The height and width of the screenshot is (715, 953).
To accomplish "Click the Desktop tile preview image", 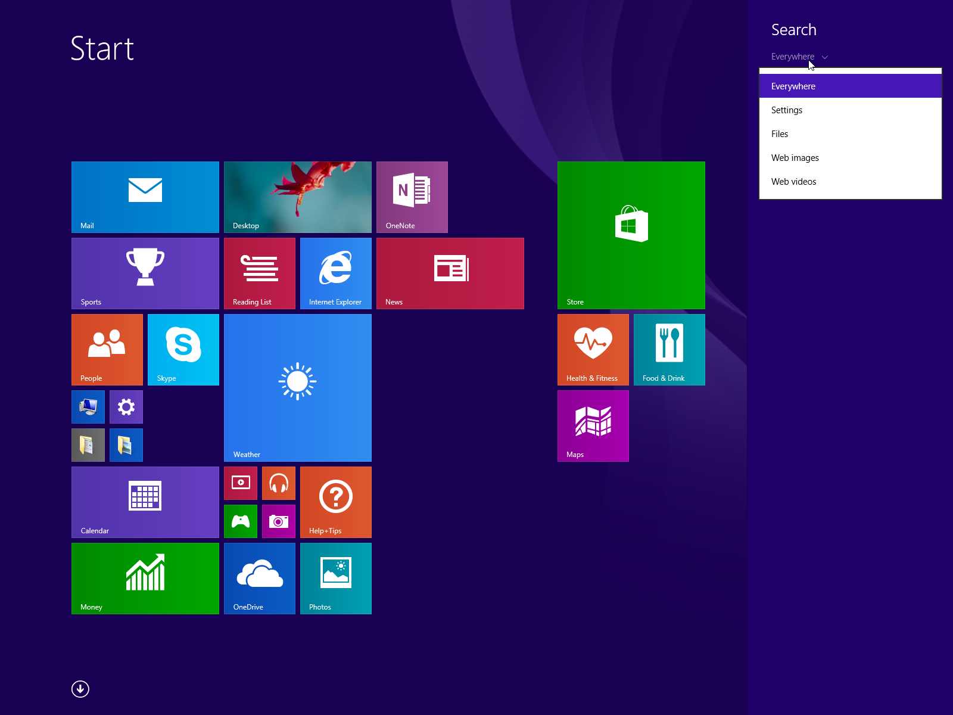I will point(297,197).
